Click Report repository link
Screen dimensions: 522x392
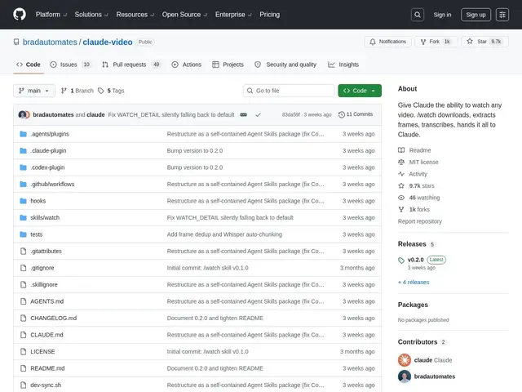coord(420,221)
